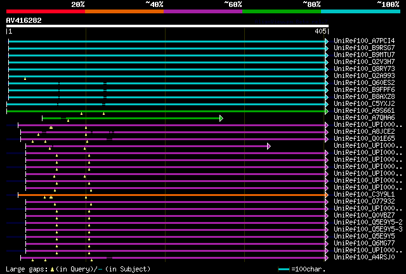The width and height of the screenshot is (406, 274).
Task: Click the purple alignment bar for Q6MG77
Action: 175,244
